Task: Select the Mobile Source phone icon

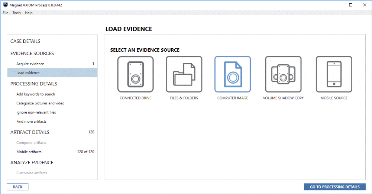Action: click(x=334, y=74)
